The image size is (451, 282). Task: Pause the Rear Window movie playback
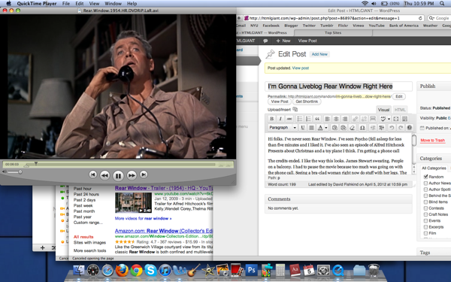click(x=118, y=175)
